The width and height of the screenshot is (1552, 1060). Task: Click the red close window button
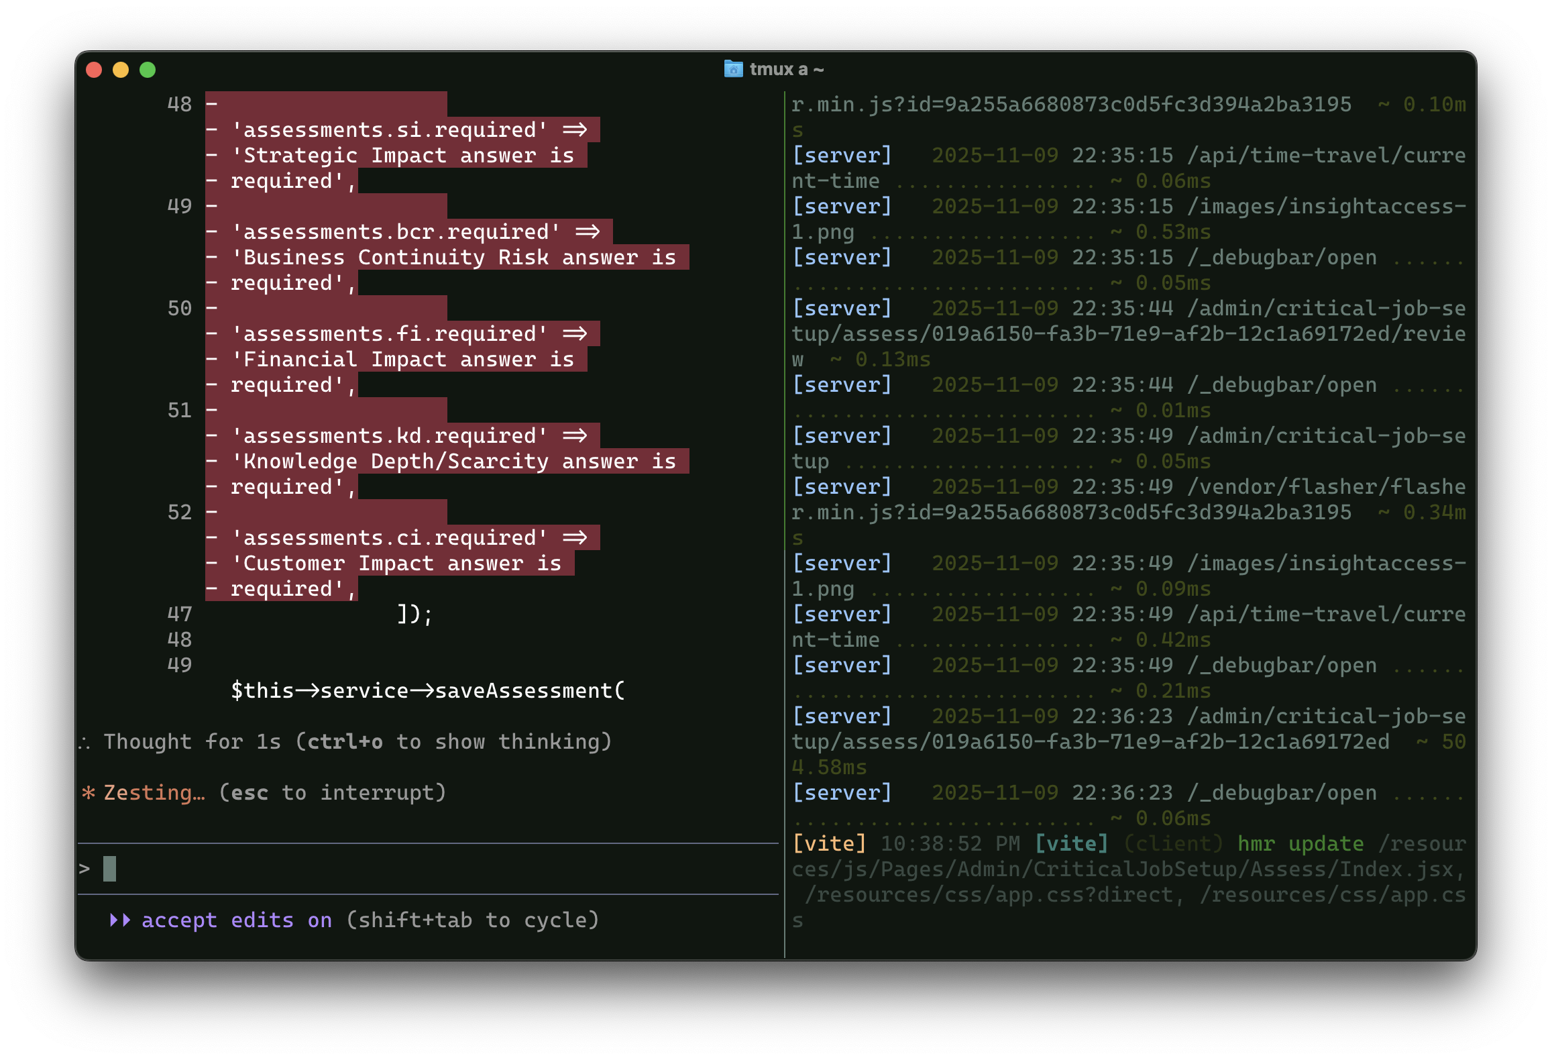click(x=94, y=70)
